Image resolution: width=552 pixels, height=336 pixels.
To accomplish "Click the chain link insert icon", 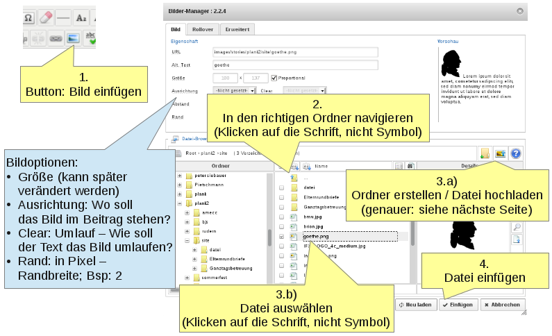I will click(x=54, y=39).
